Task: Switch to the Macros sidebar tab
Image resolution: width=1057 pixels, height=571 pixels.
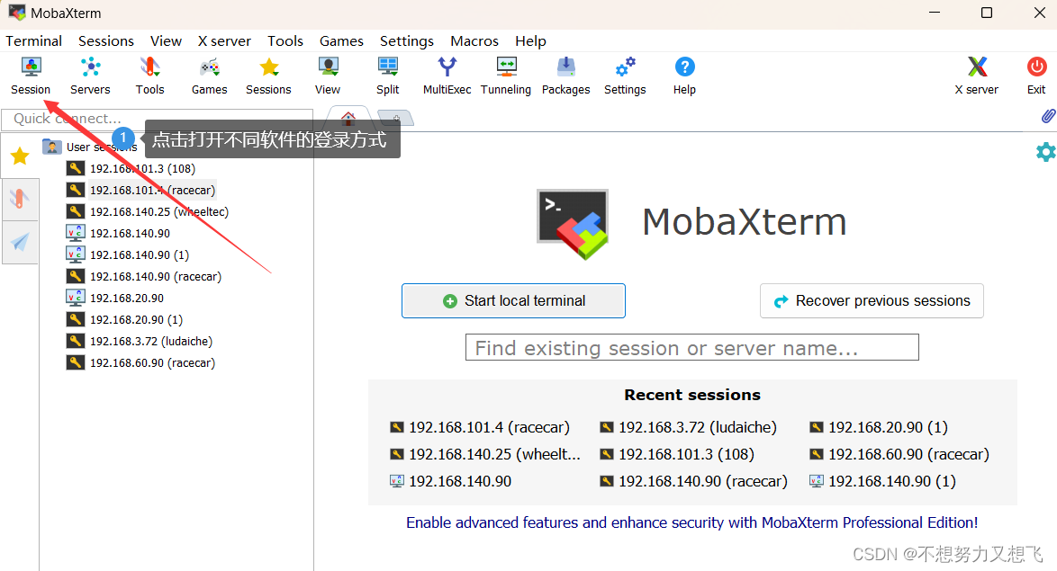Action: tap(19, 241)
